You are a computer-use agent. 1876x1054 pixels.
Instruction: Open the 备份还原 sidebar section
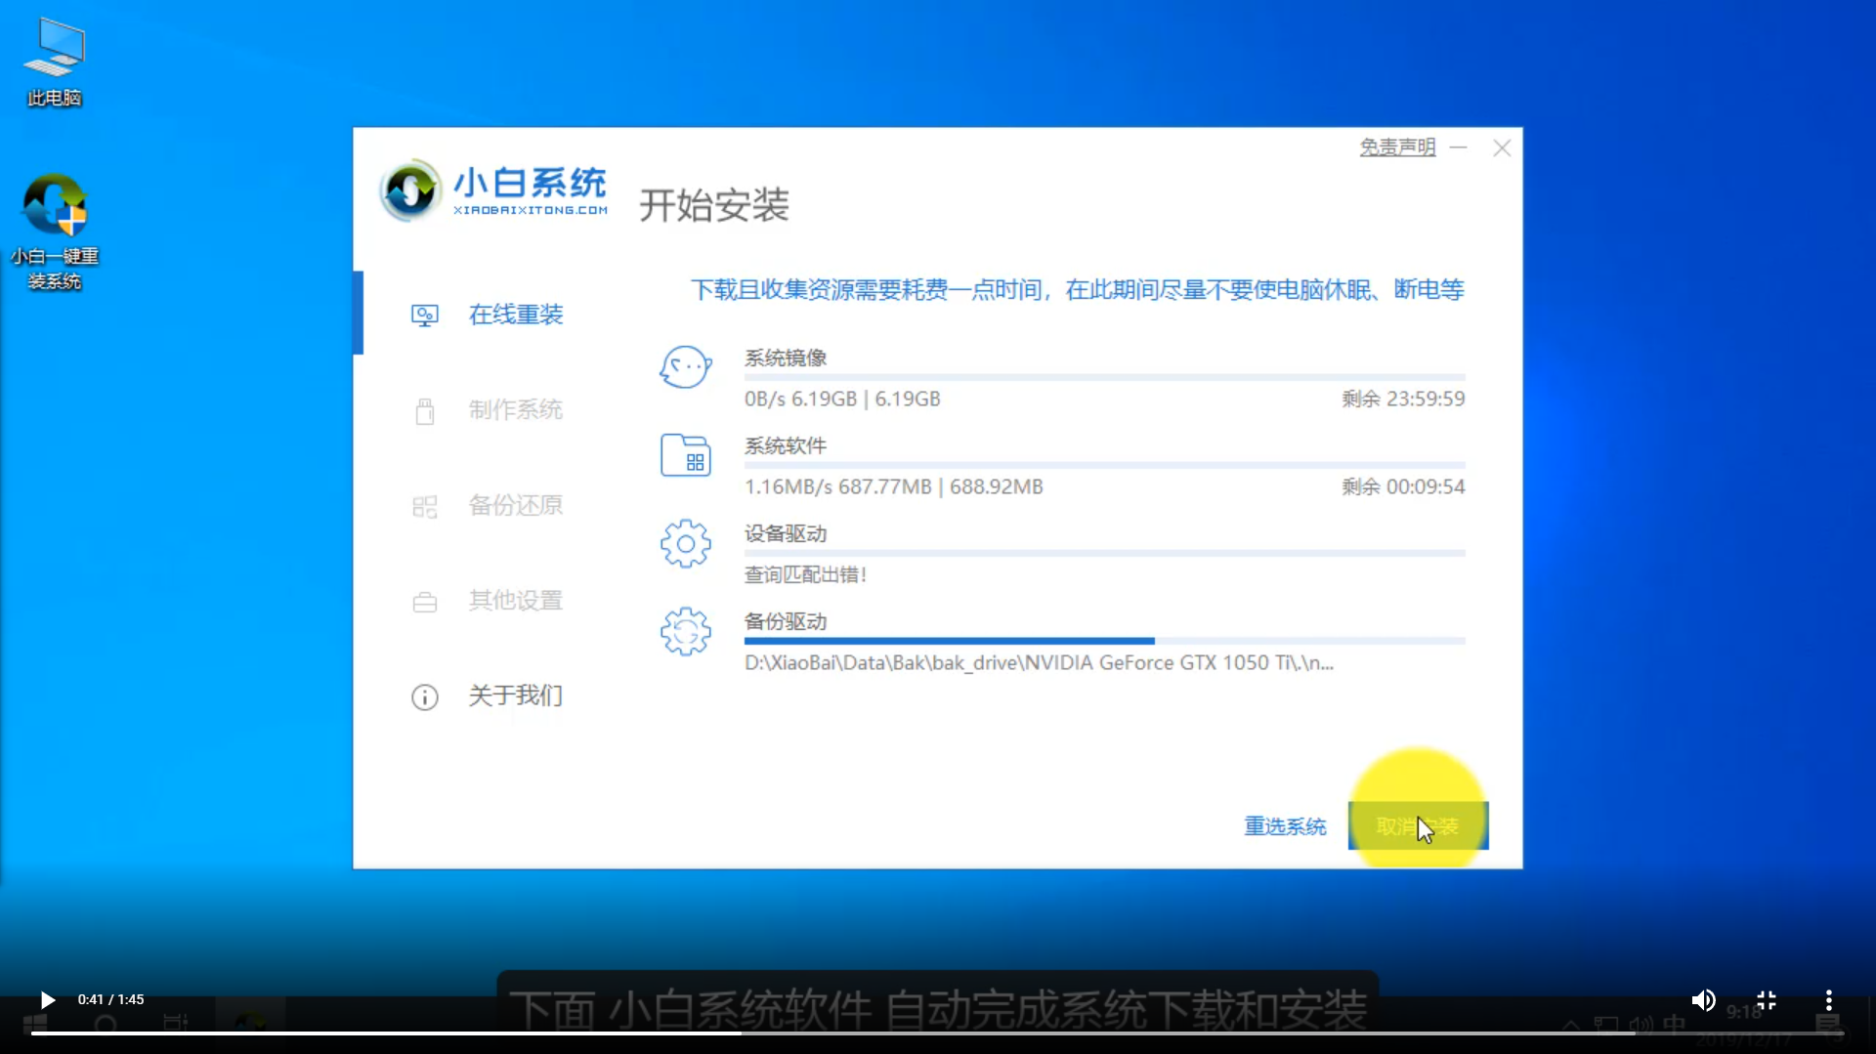(515, 505)
